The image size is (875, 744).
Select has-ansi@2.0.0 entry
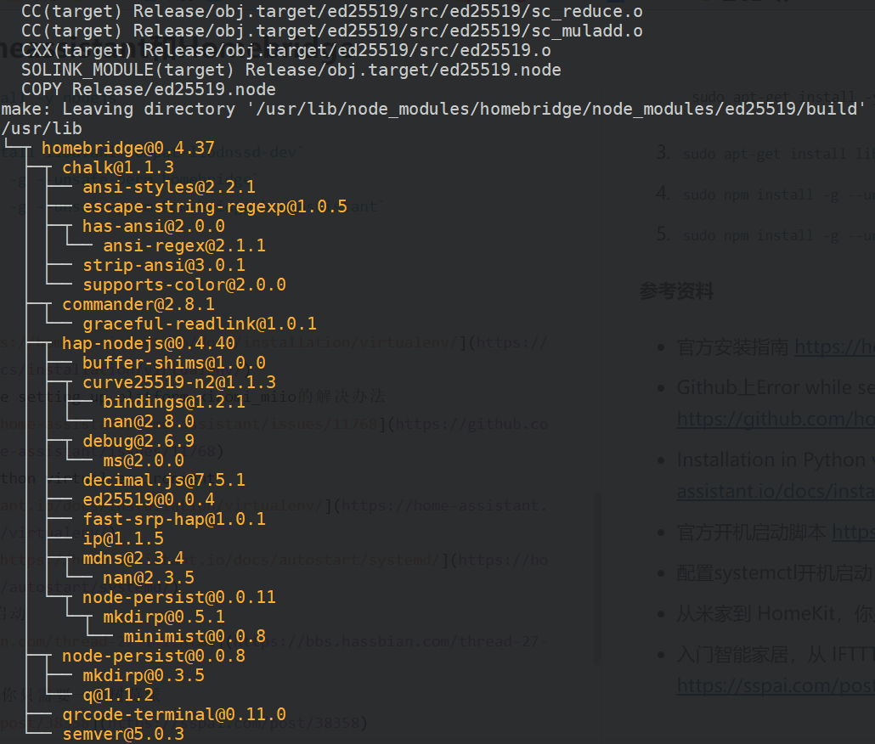click(x=154, y=226)
